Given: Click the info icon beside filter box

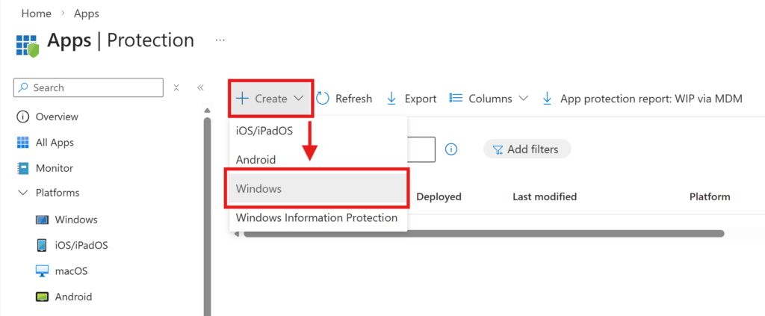Looking at the screenshot, I should pyautogui.click(x=451, y=149).
